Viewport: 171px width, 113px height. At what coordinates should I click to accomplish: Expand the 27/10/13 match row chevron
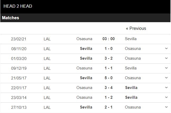pyautogui.click(x=166, y=107)
